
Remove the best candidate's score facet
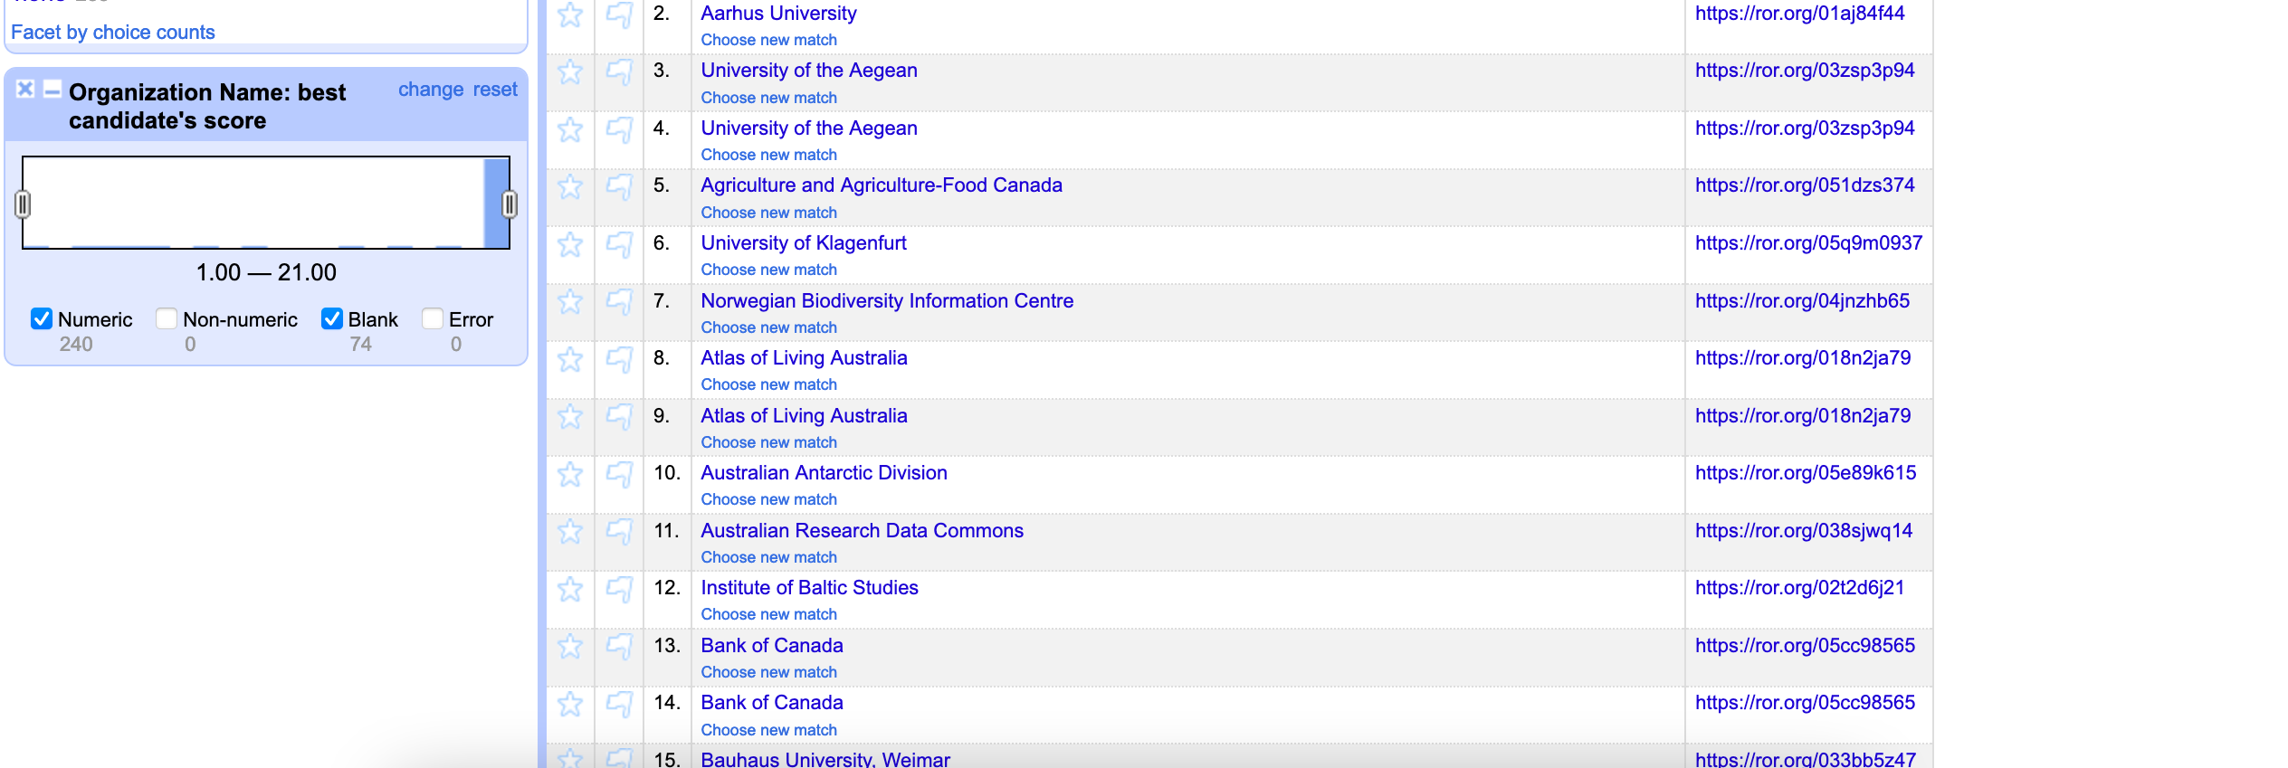pos(25,89)
